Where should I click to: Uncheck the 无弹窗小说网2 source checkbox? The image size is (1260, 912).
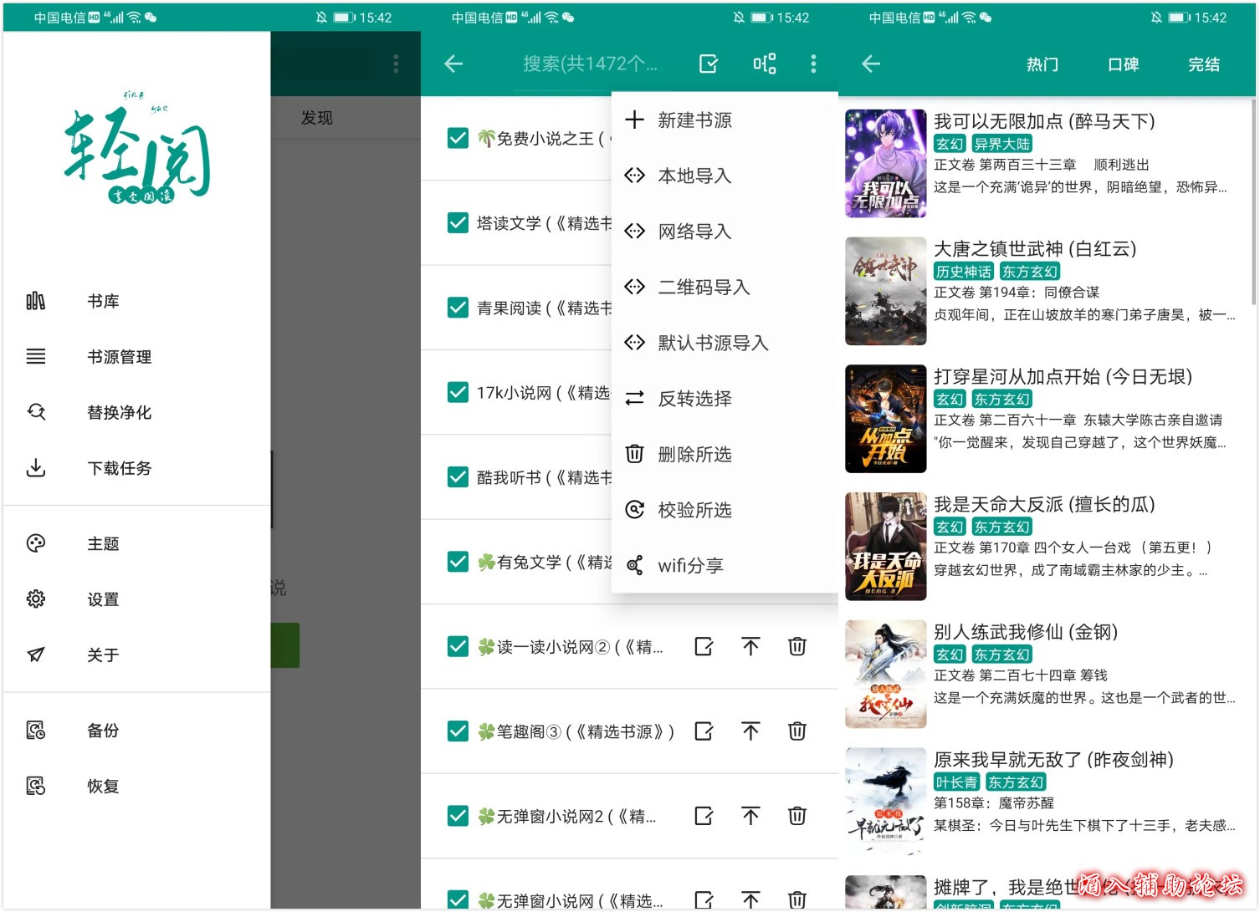coord(458,816)
